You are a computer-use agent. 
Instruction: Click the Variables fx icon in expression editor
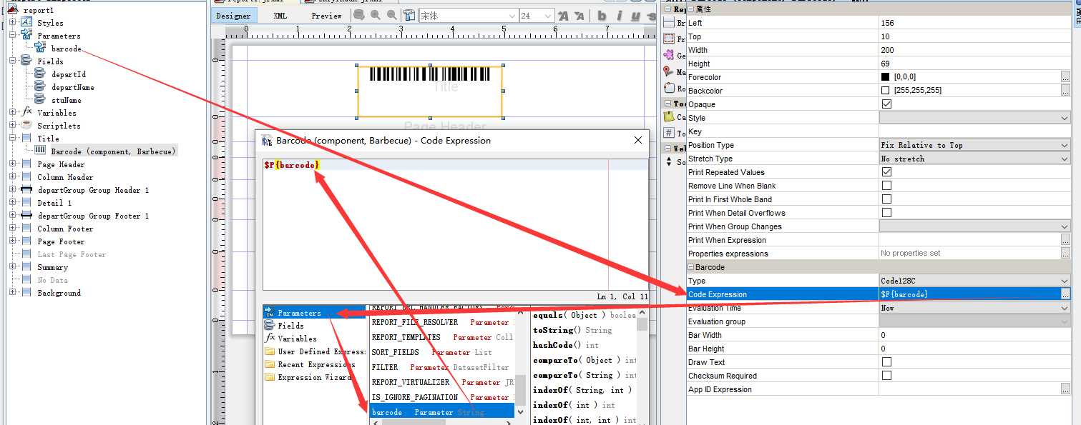(270, 339)
